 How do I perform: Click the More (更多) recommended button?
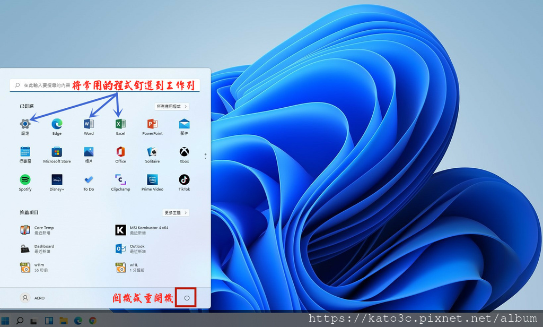click(x=176, y=212)
